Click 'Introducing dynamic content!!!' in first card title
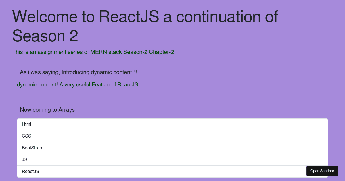 pyautogui.click(x=99, y=72)
